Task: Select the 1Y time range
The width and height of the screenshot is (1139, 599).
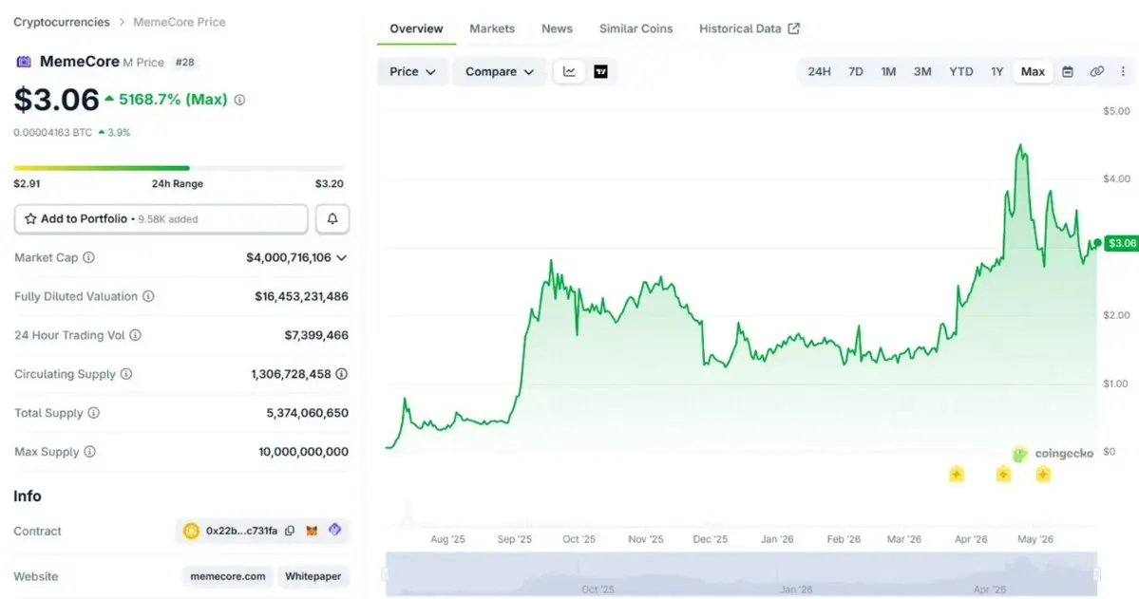Action: pyautogui.click(x=997, y=71)
